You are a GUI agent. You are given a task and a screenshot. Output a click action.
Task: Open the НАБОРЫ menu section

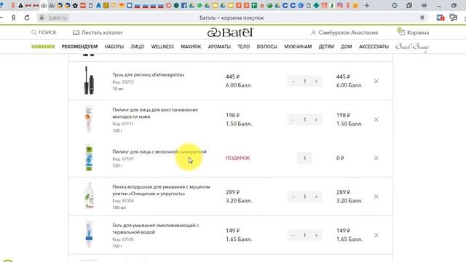114,47
